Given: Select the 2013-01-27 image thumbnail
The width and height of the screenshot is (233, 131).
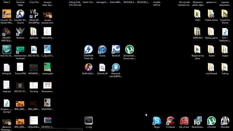Looking at the screenshot, I should [x=20, y=86].
